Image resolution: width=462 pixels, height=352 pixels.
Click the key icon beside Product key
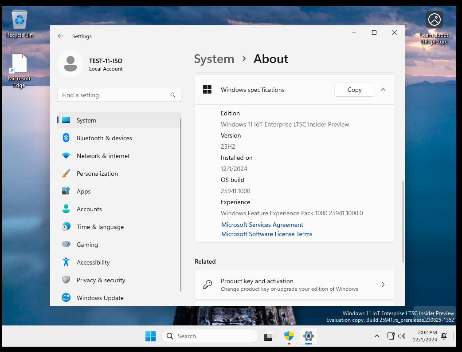[x=208, y=285]
